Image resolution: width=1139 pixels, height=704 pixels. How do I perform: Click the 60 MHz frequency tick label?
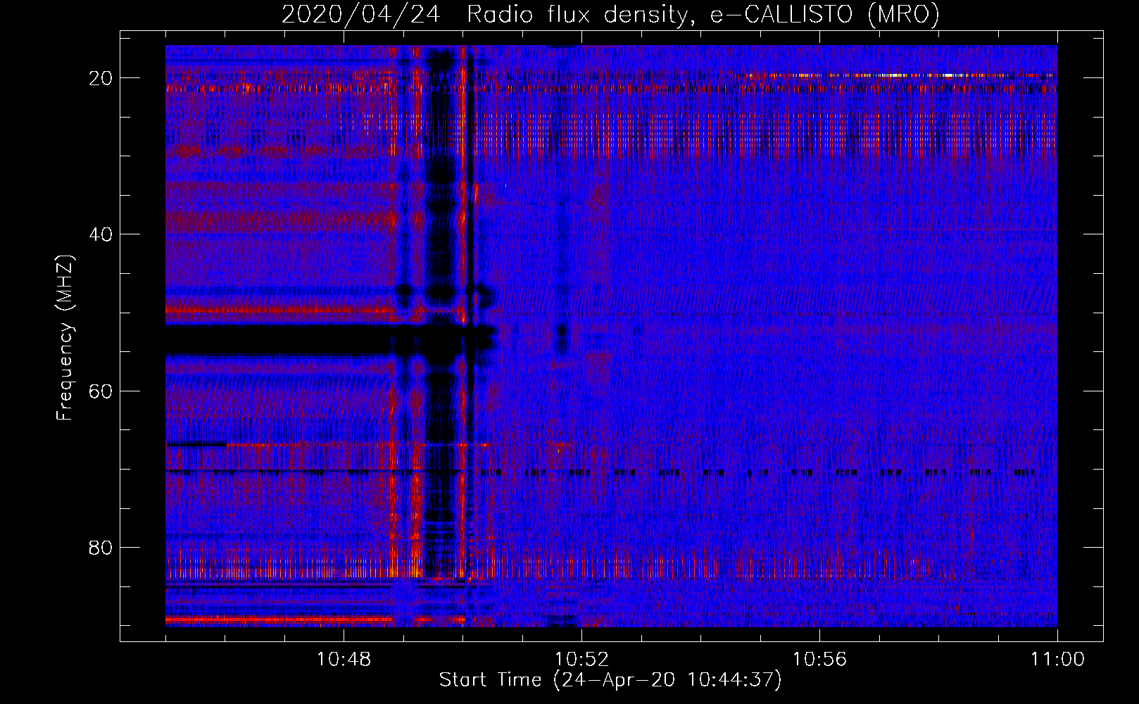[x=101, y=391]
